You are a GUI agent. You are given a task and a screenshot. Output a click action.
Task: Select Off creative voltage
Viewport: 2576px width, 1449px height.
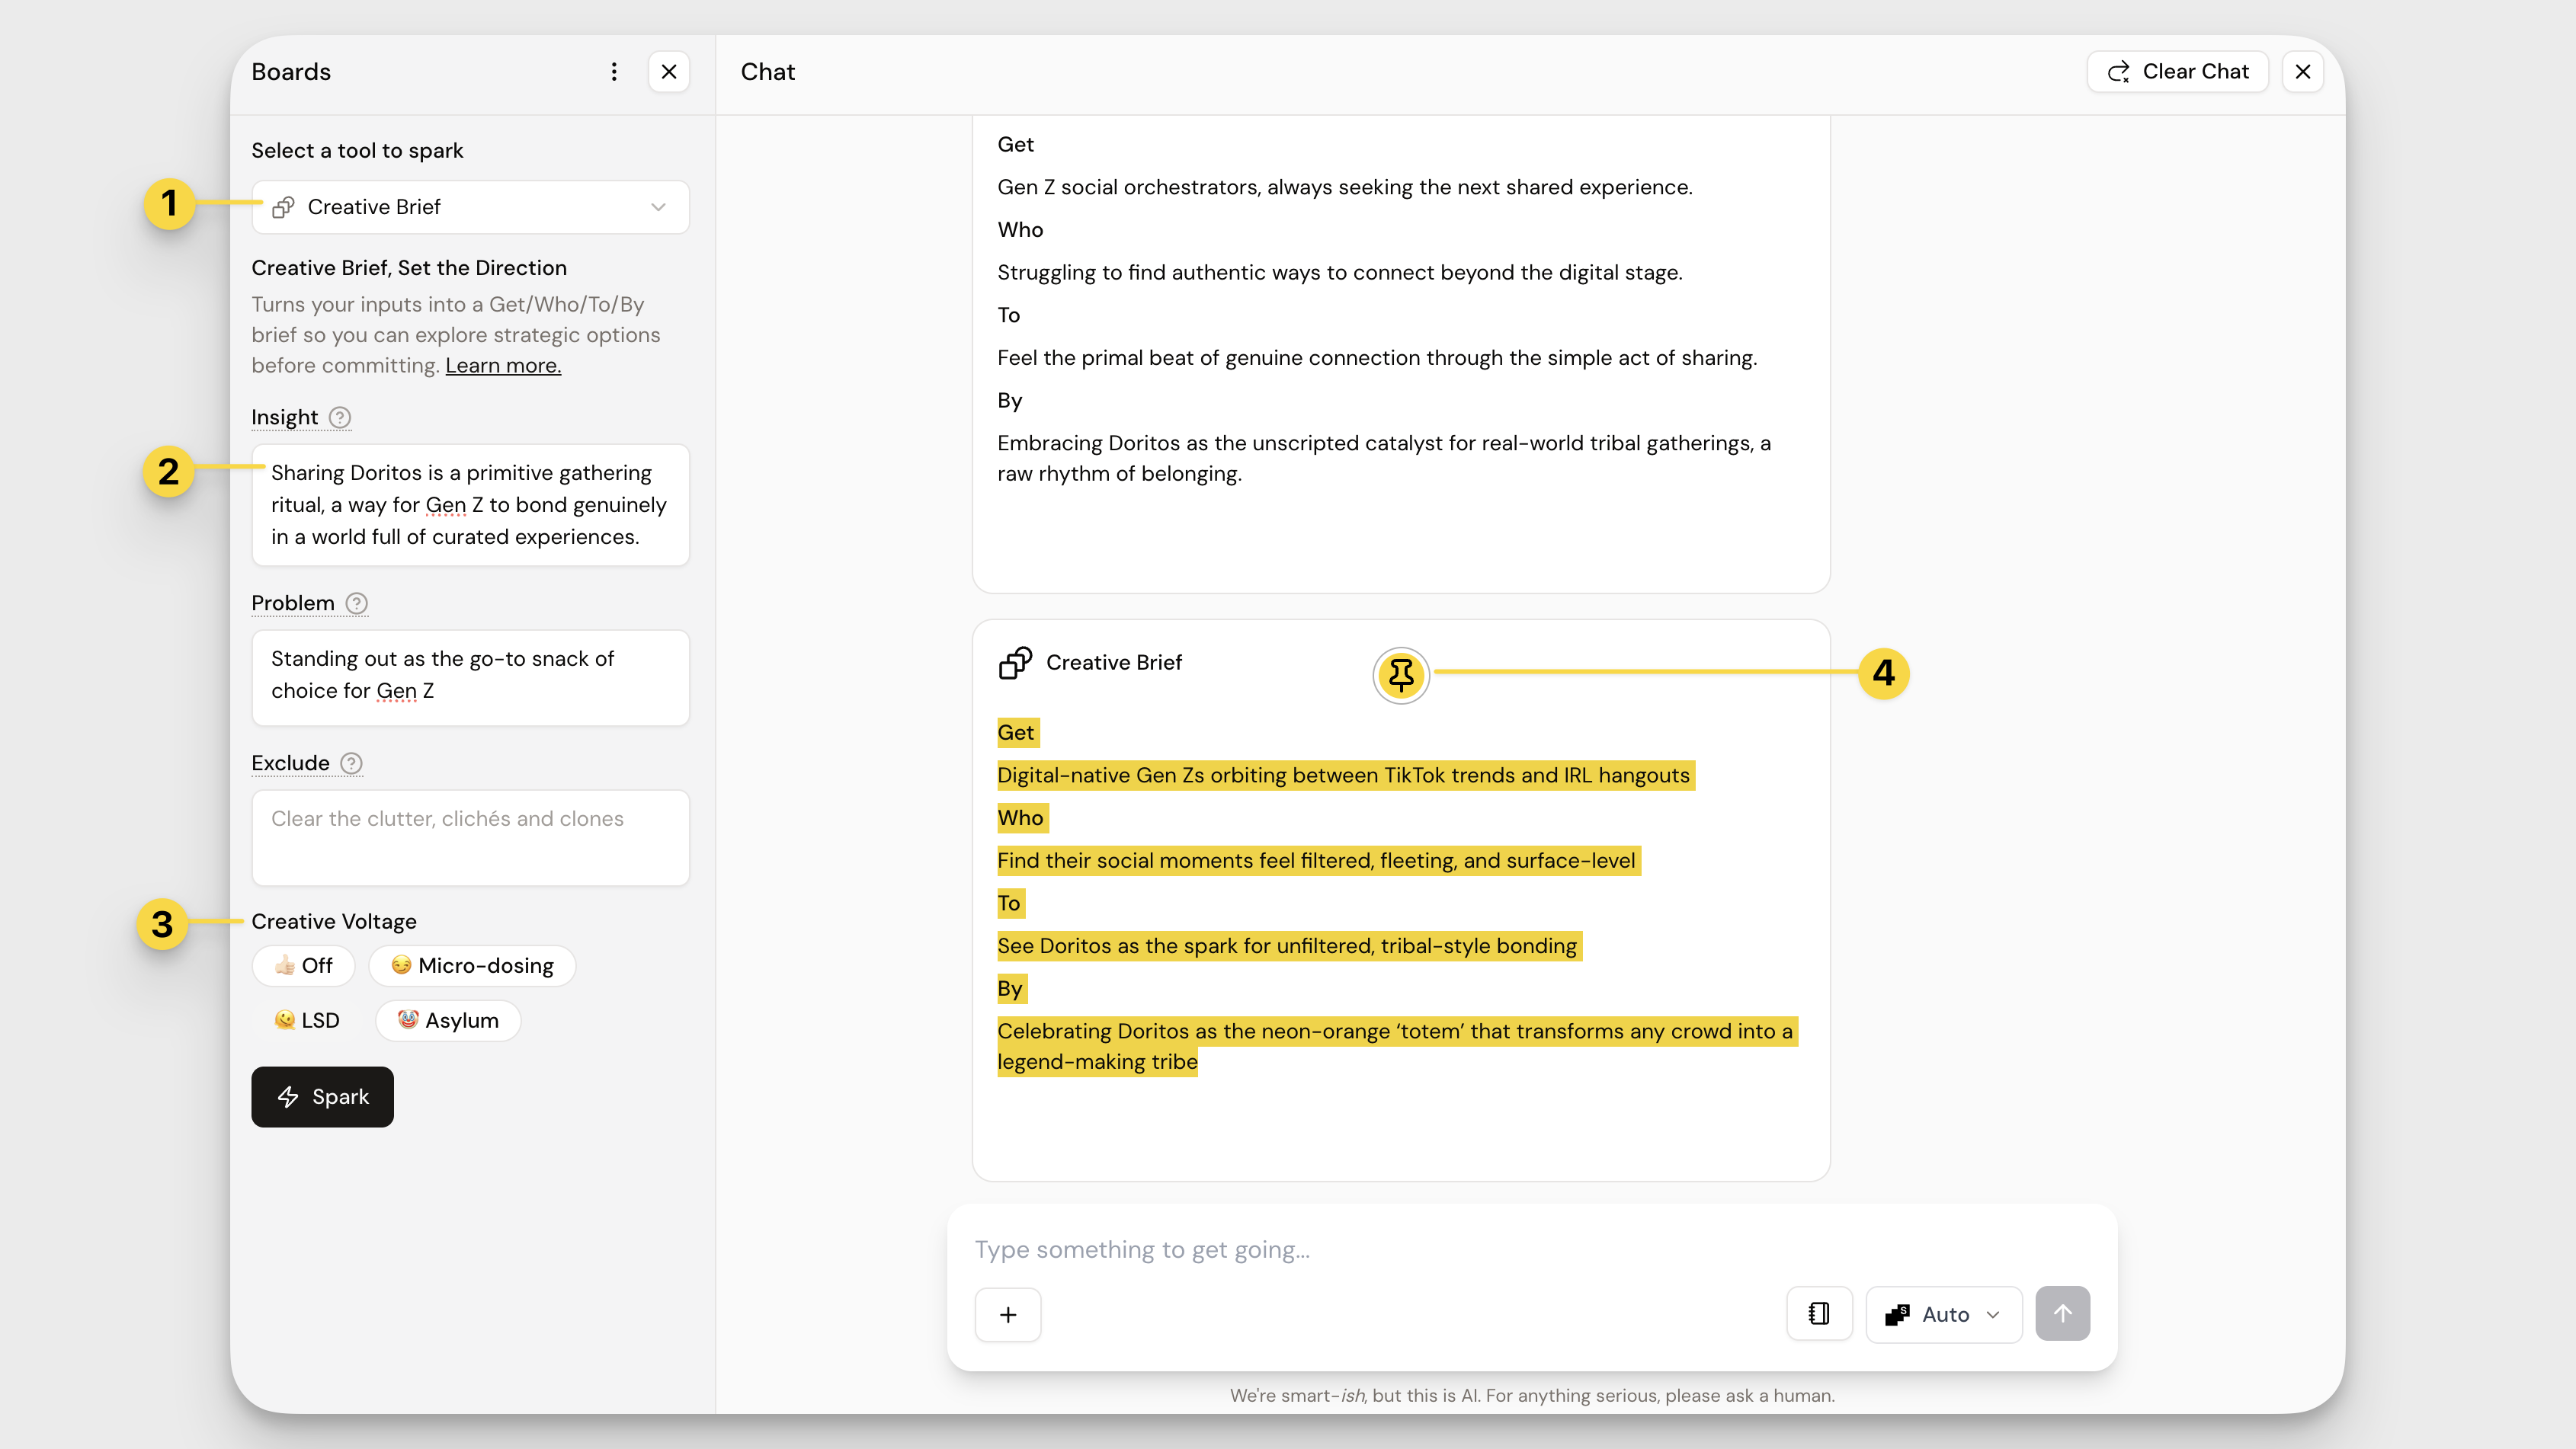coord(304,965)
